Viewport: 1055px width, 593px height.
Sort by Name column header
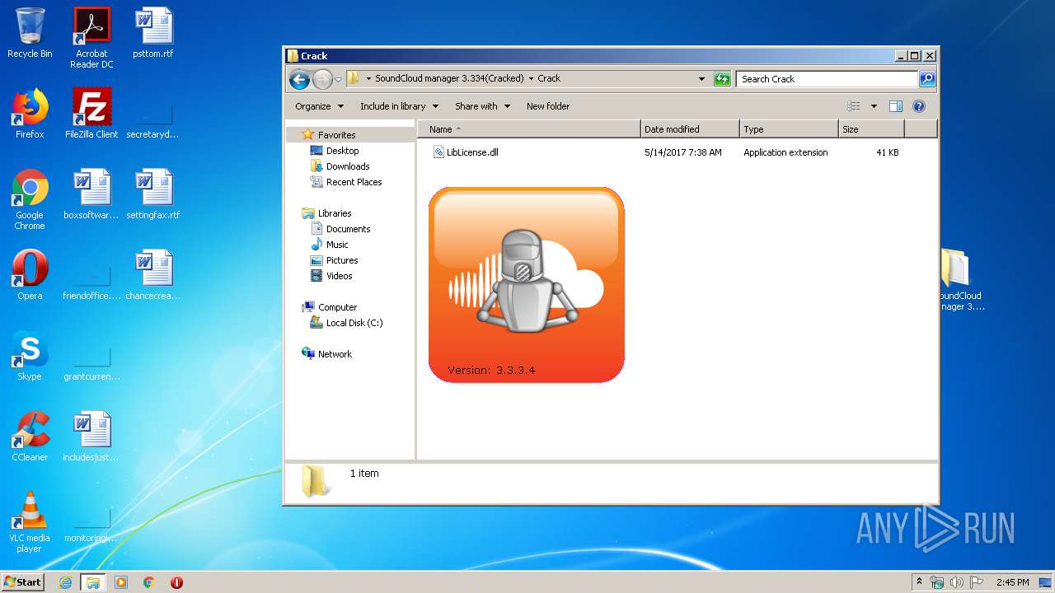tap(529, 129)
